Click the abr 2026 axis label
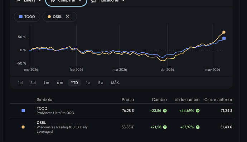 [167, 70]
